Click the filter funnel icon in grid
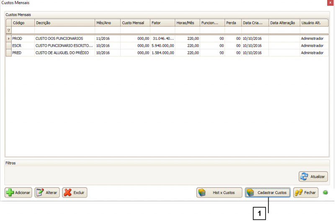Image resolution: width=335 pixels, height=221 pixels. [8, 31]
